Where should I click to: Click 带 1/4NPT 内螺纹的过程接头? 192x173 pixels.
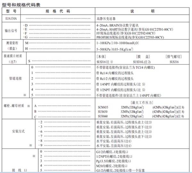pos(121,84)
